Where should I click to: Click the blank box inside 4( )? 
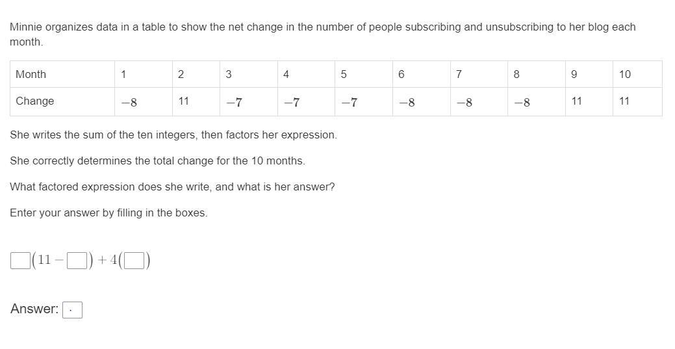134,260
